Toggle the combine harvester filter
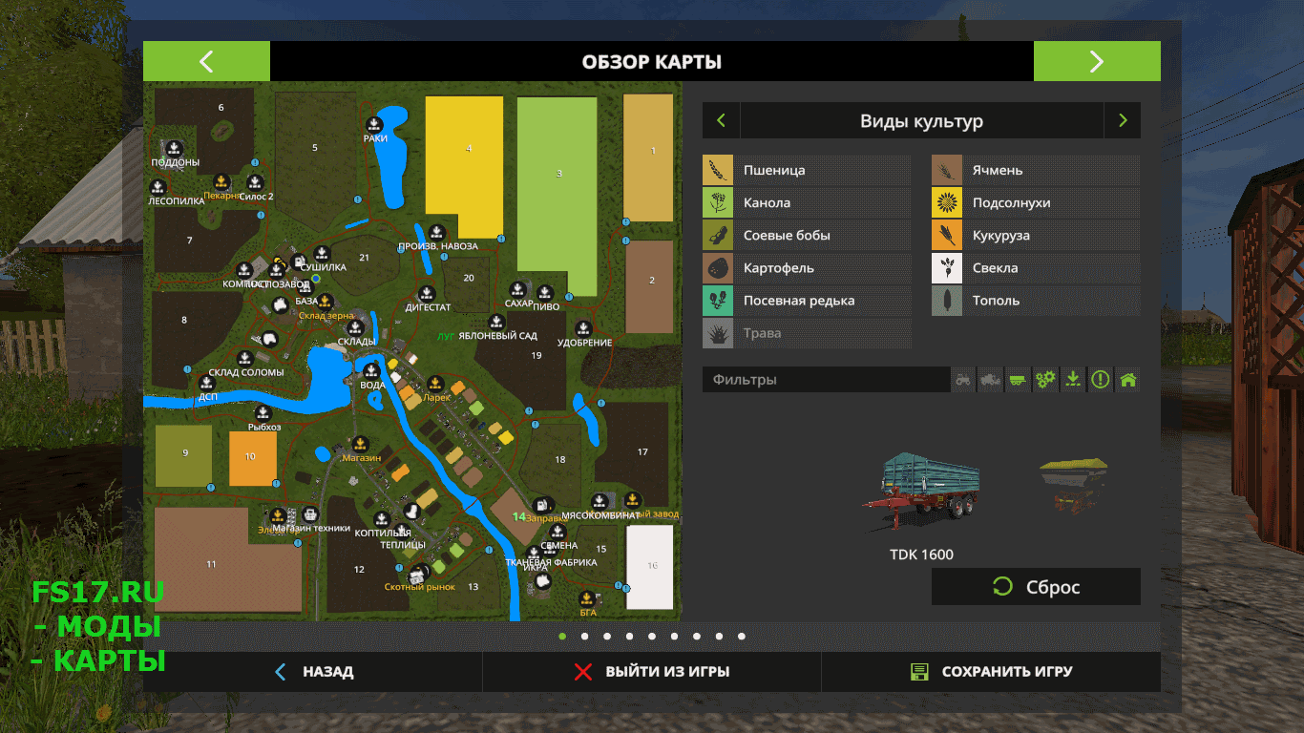The height and width of the screenshot is (733, 1304). pyautogui.click(x=991, y=380)
